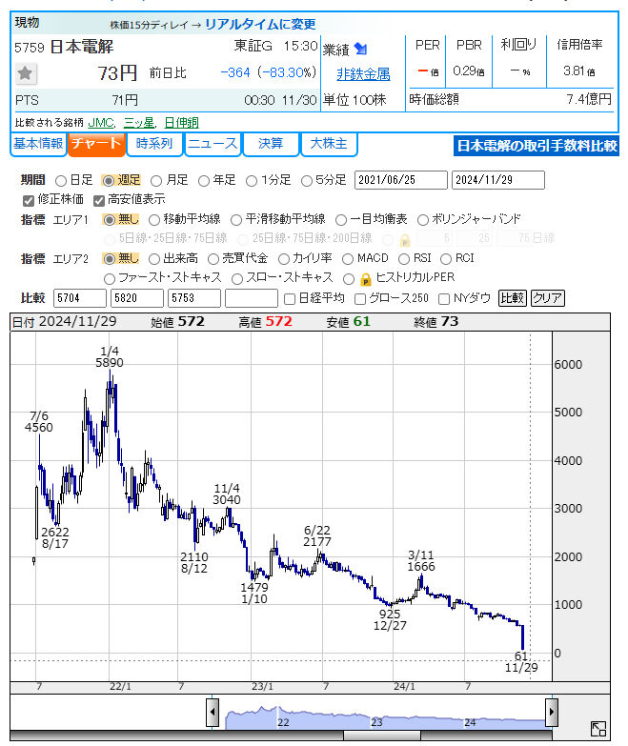Select スロー・ストキャス radio button
This screenshot has width=628, height=746.
(x=237, y=279)
